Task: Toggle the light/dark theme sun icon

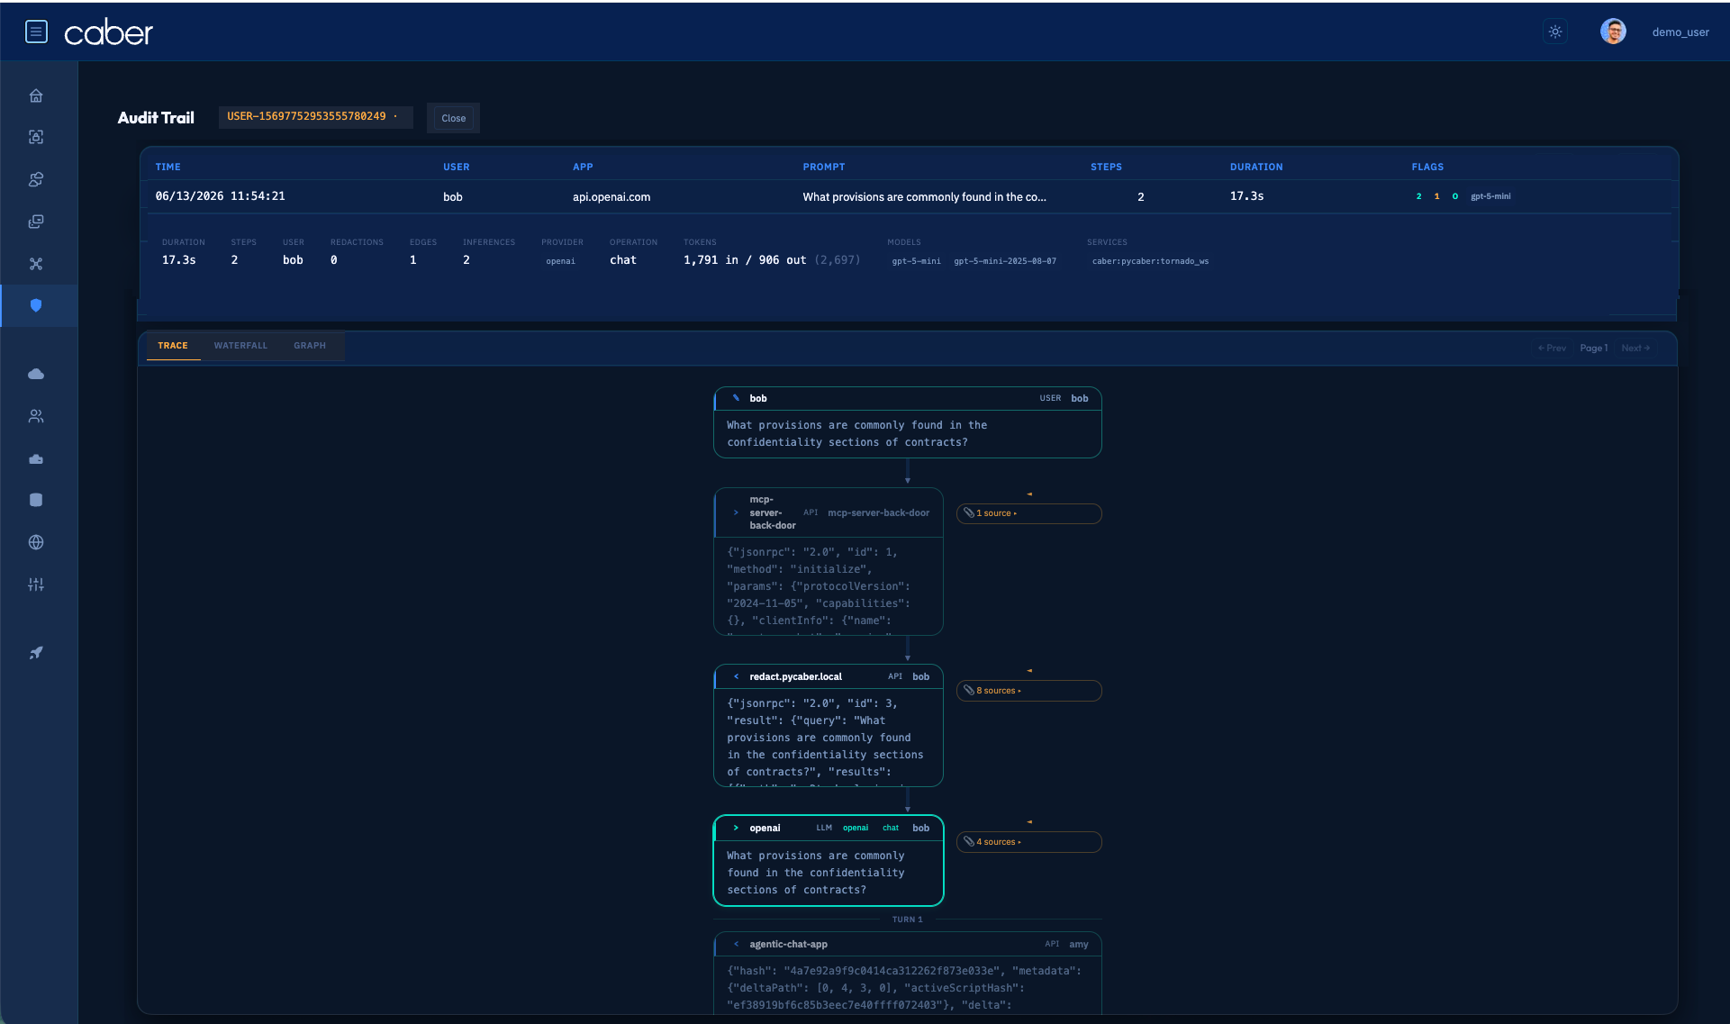Action: 1555,32
